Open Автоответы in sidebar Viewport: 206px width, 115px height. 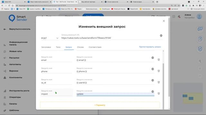click(15, 65)
